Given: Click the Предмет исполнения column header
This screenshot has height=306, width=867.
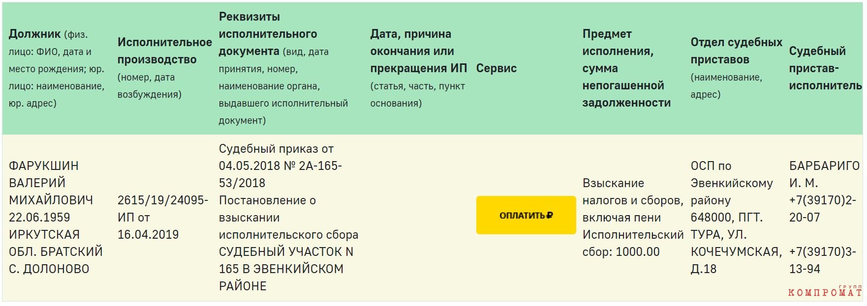Looking at the screenshot, I should [x=626, y=68].
